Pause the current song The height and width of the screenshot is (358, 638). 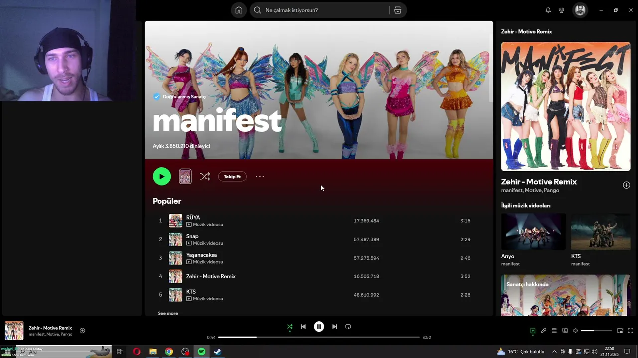[x=319, y=327]
